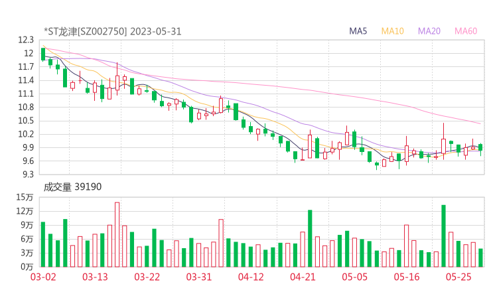Select the 03-31 date label
Viewport: 491px width, 292px height.
point(199,277)
